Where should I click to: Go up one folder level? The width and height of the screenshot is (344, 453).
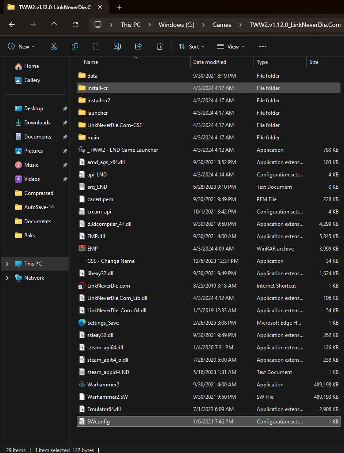click(x=54, y=25)
